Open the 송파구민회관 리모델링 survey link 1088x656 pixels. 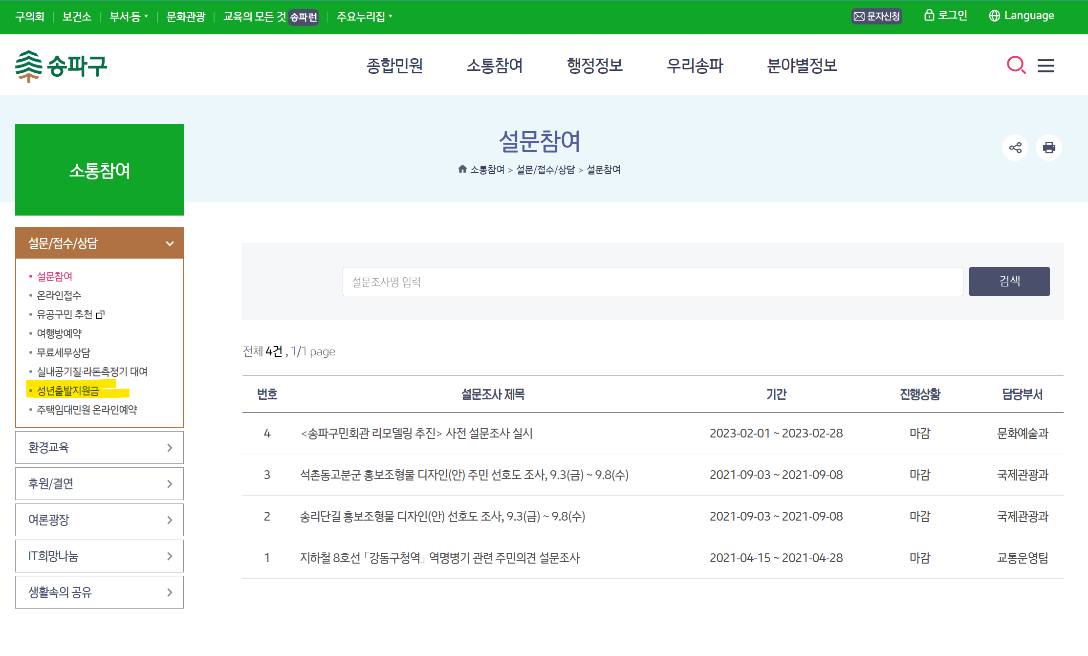coord(416,433)
